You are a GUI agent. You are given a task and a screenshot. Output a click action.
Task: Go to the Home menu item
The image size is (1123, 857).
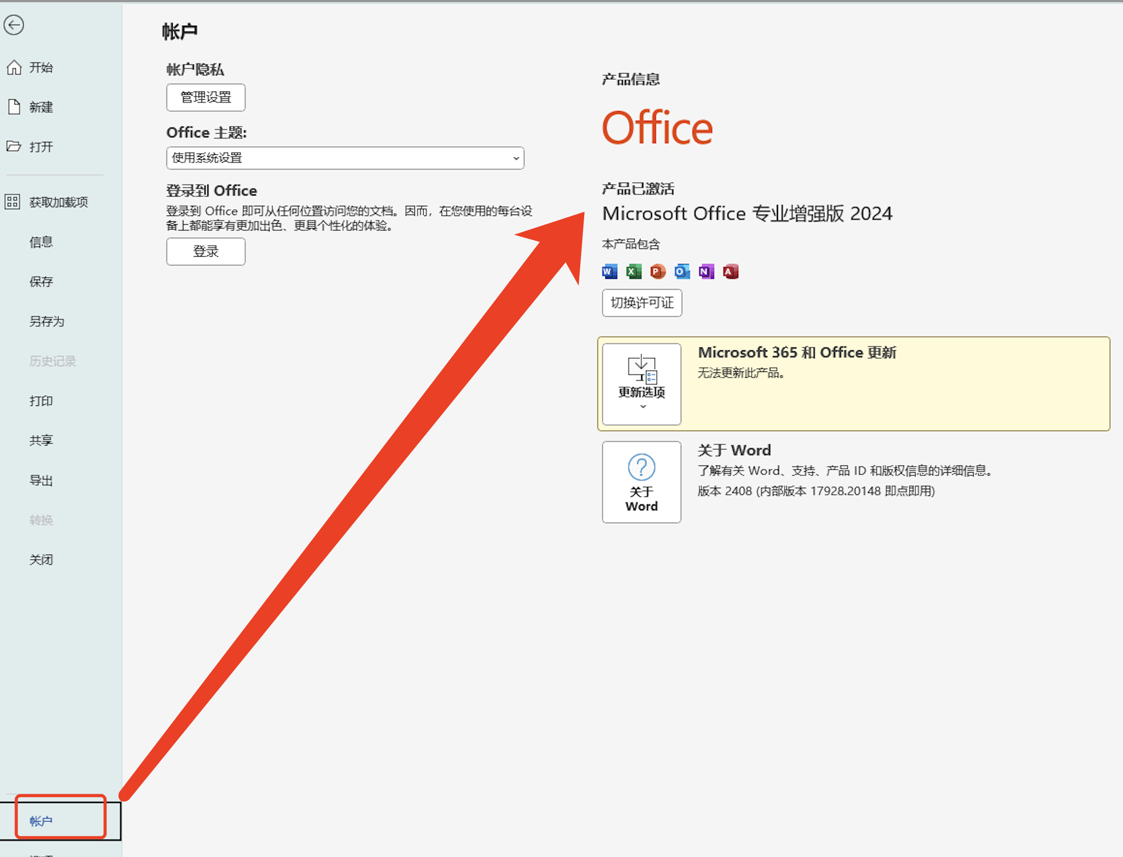41,67
